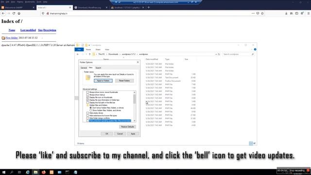The image size is (311, 175).
Task: Sort listing by 'Last modified' link
Action: tap(28, 30)
